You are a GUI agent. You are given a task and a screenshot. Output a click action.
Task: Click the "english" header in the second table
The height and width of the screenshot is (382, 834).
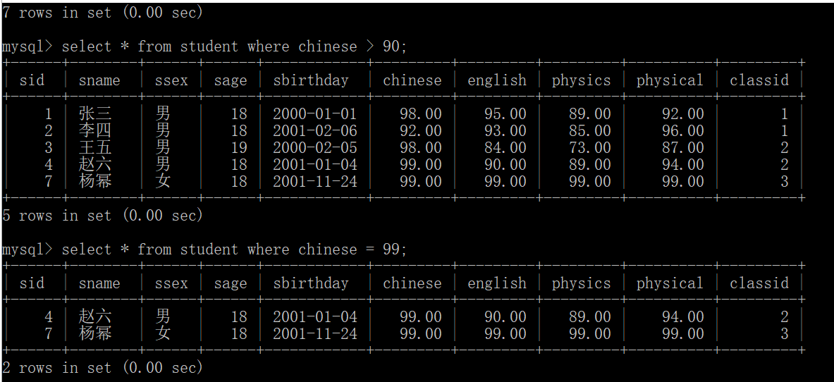coord(497,283)
